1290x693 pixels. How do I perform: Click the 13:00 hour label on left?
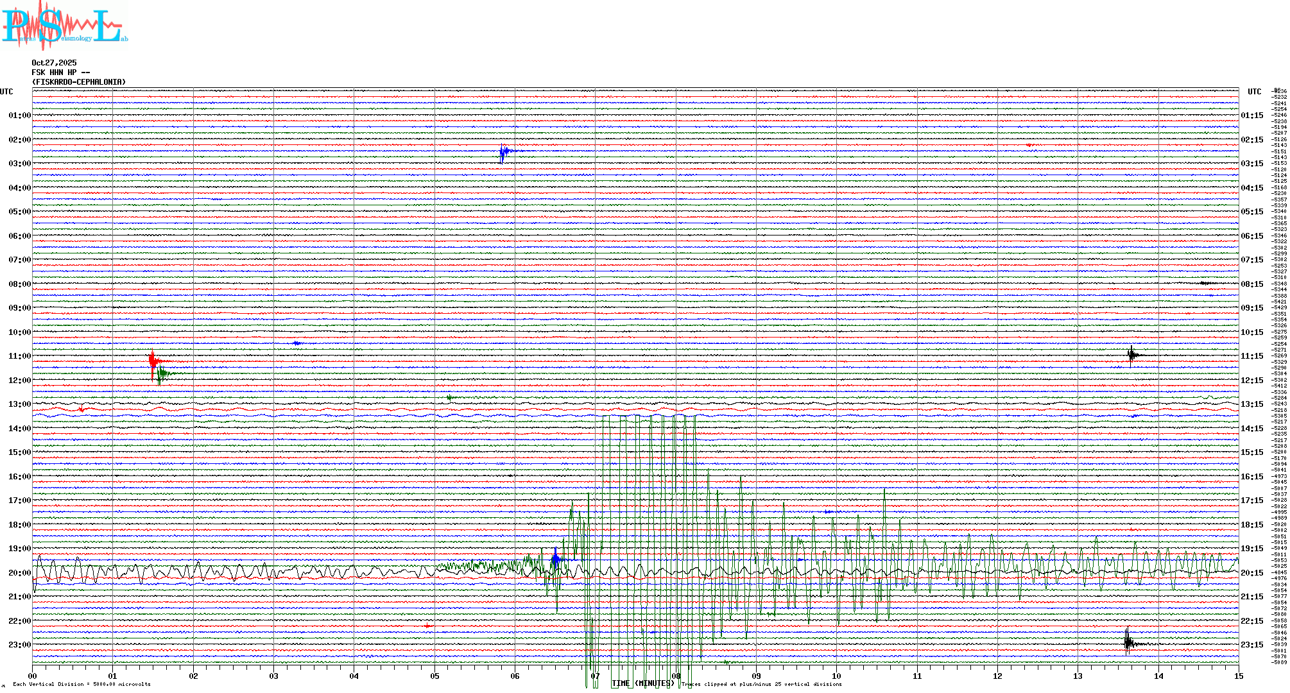tap(19, 404)
